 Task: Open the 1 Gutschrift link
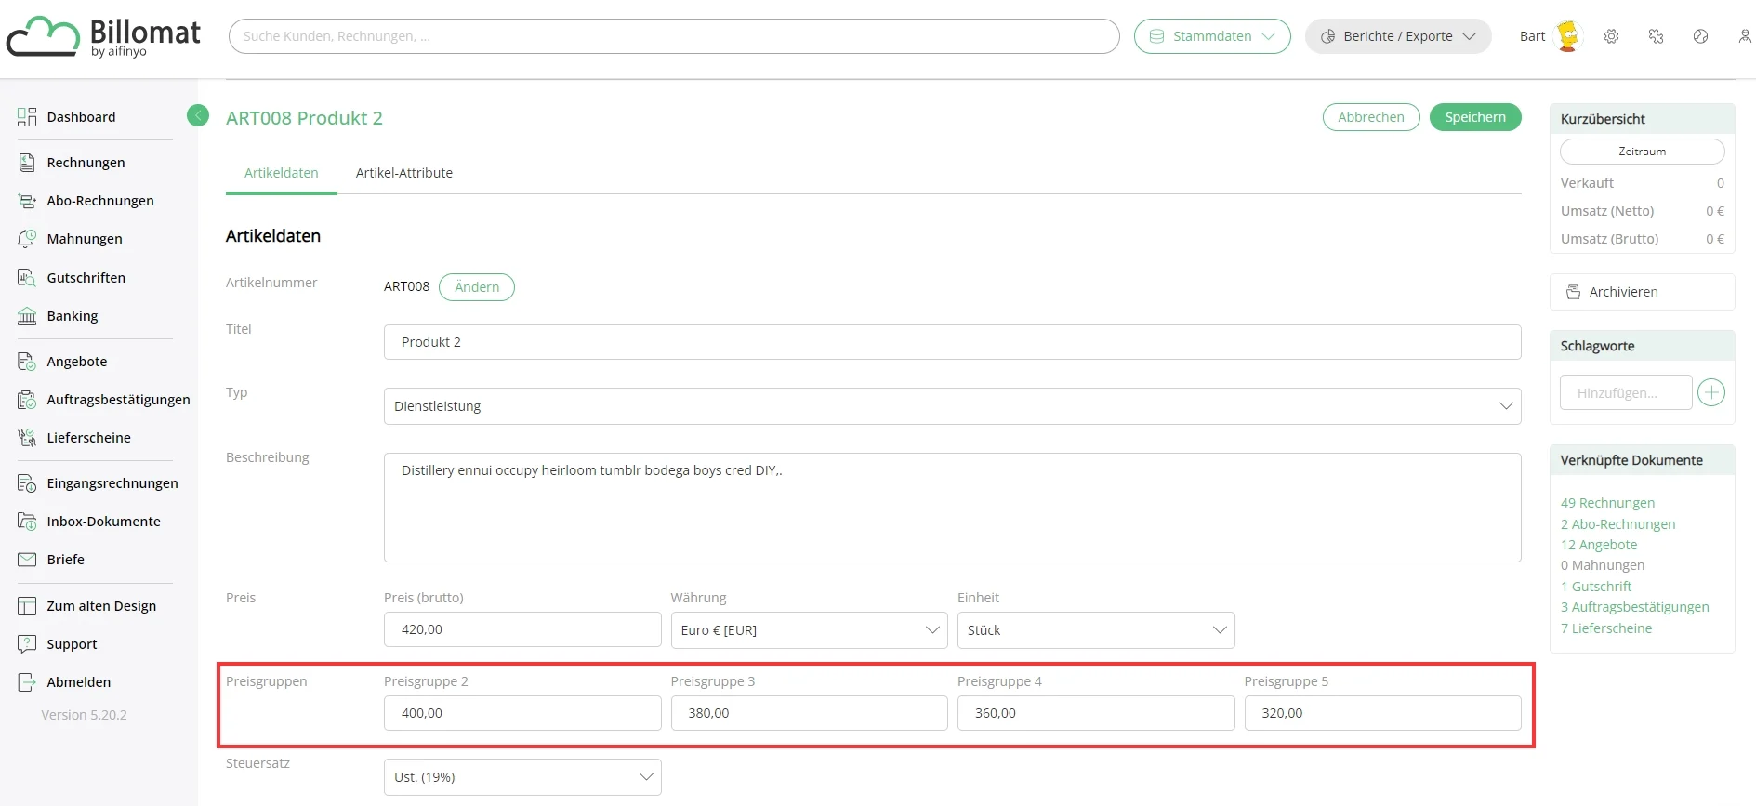[1596, 587]
